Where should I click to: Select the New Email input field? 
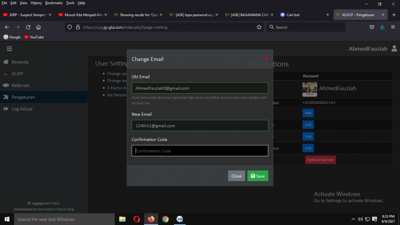pyautogui.click(x=200, y=125)
